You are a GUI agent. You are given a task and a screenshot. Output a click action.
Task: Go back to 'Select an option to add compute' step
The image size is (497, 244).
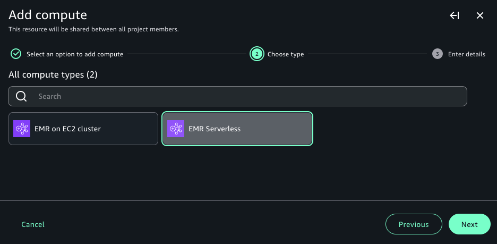[x=74, y=54]
